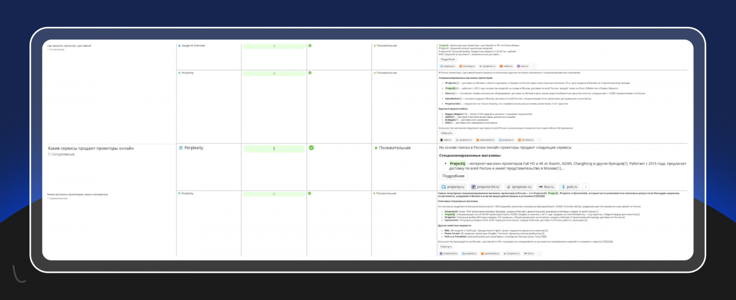
Task: Select query 'Где заказать проектор с доставкой'
Action: tap(69, 46)
